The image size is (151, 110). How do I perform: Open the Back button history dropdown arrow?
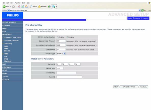(10, 7)
